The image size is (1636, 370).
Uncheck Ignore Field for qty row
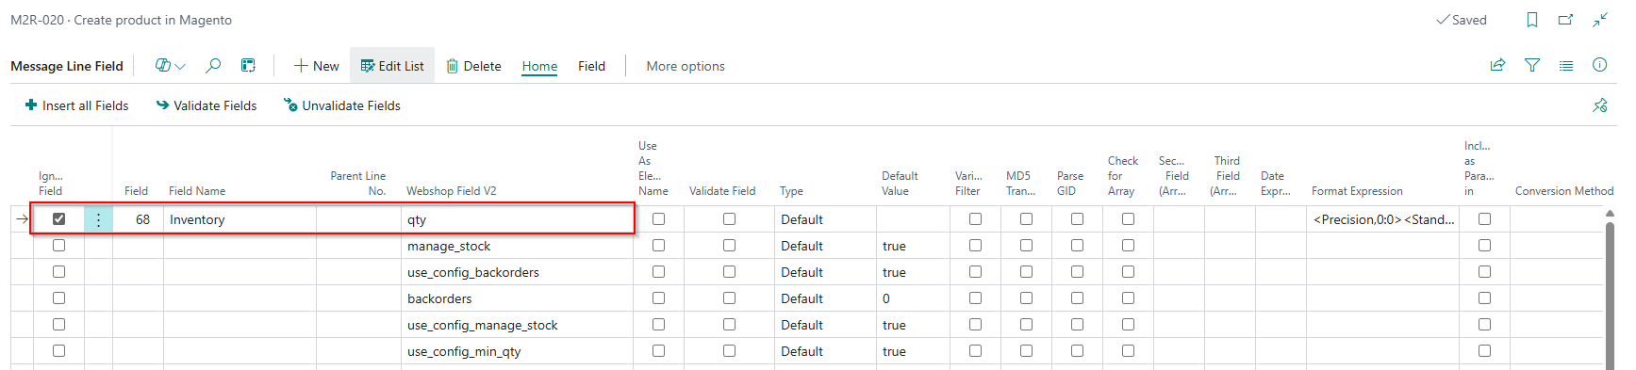point(58,219)
